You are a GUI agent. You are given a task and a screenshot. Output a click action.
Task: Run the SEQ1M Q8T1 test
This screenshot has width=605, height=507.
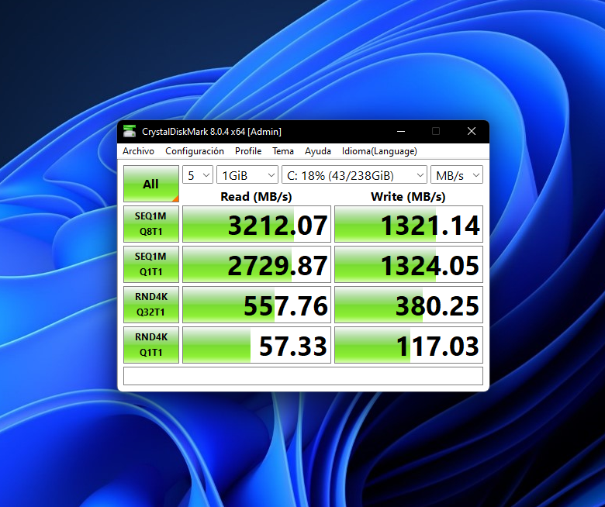tap(150, 224)
